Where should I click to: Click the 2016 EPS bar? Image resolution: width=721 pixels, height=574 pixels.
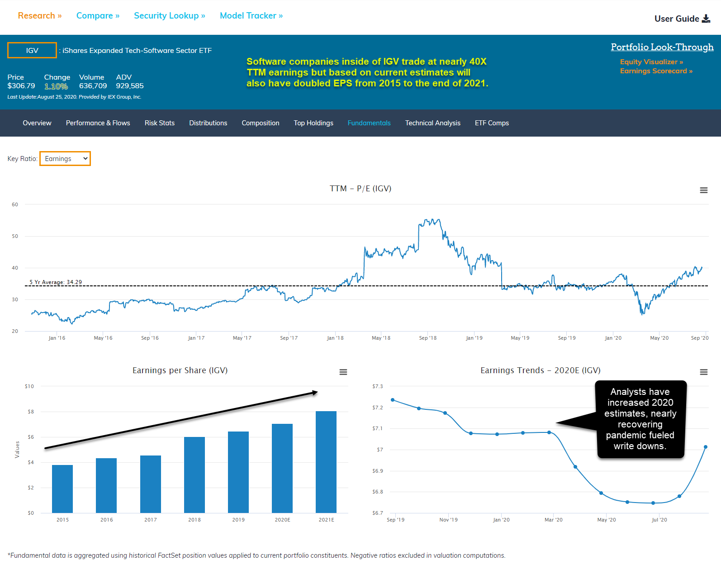(x=106, y=485)
